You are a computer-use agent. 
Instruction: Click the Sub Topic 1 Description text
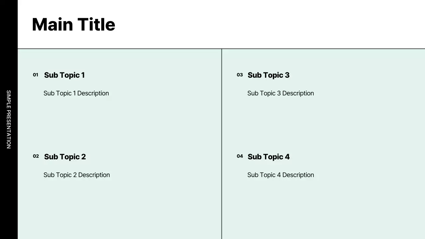click(76, 93)
